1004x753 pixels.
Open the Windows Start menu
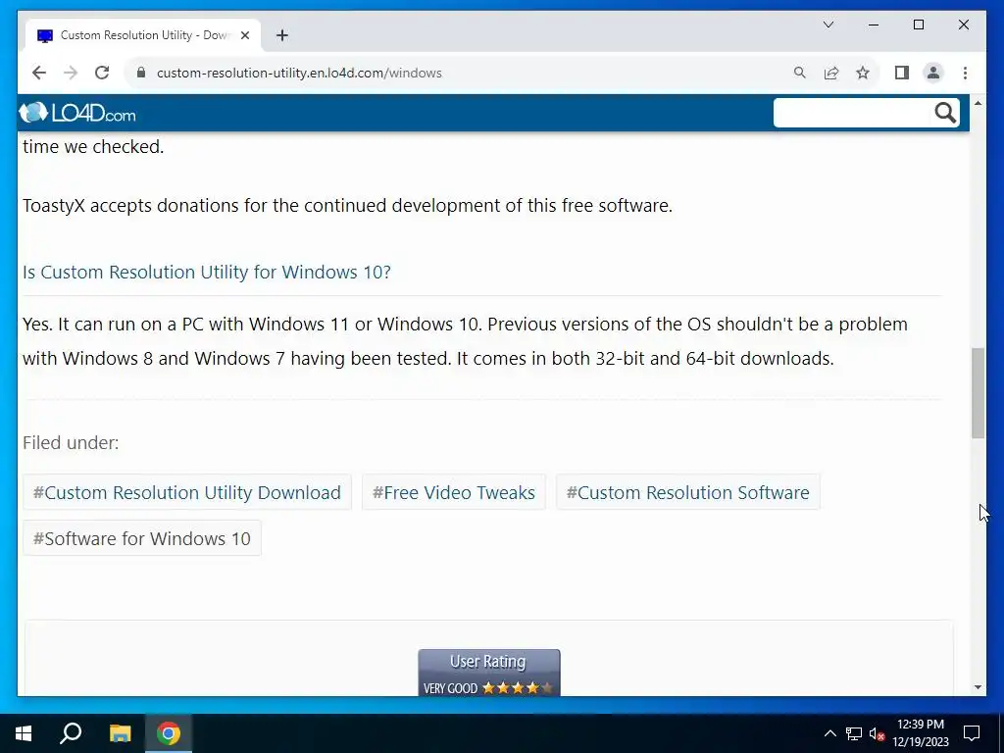24,733
